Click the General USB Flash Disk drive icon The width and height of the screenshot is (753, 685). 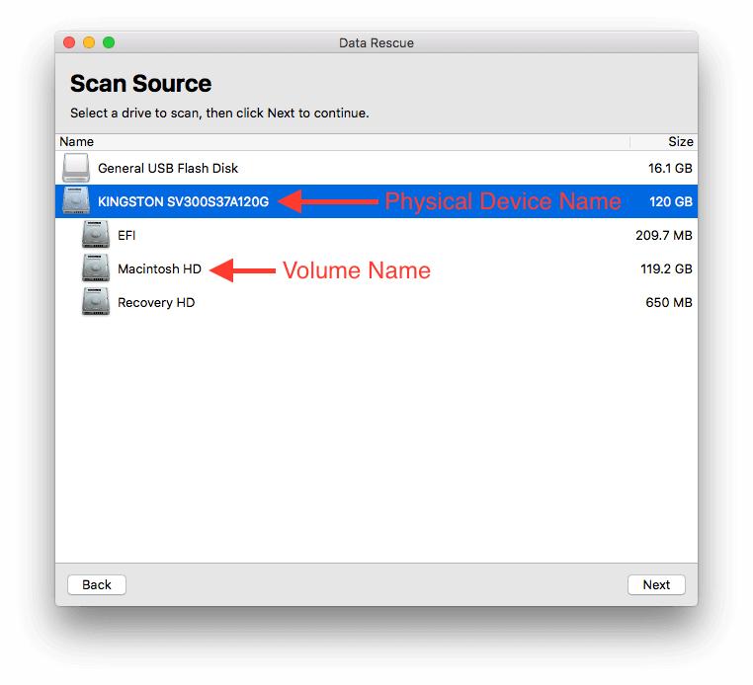click(x=76, y=168)
